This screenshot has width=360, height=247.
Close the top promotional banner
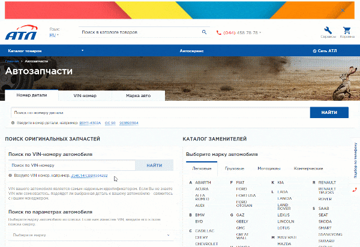coord(343,10)
